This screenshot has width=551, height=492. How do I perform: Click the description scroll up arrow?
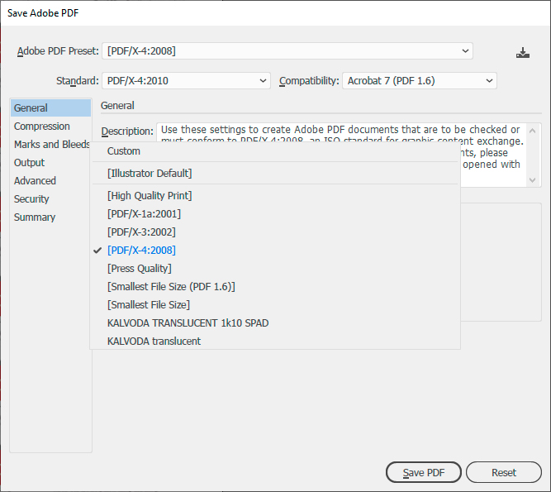coord(532,131)
